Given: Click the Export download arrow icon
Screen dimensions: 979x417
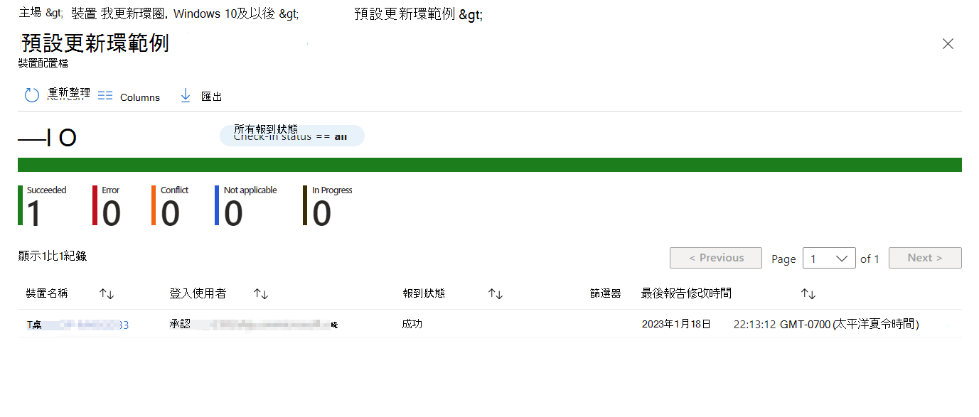Looking at the screenshot, I should [186, 95].
